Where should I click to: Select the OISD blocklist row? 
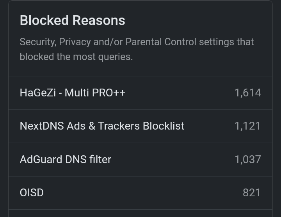pyautogui.click(x=140, y=192)
